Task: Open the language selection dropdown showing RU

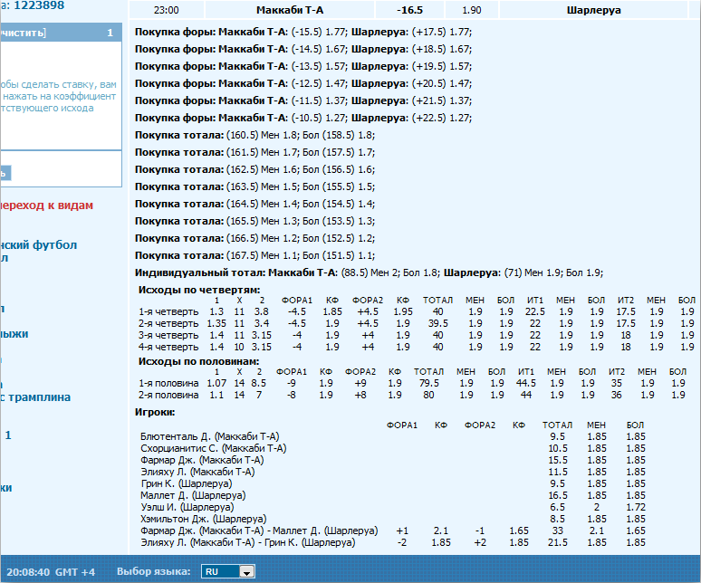Action: click(x=228, y=571)
